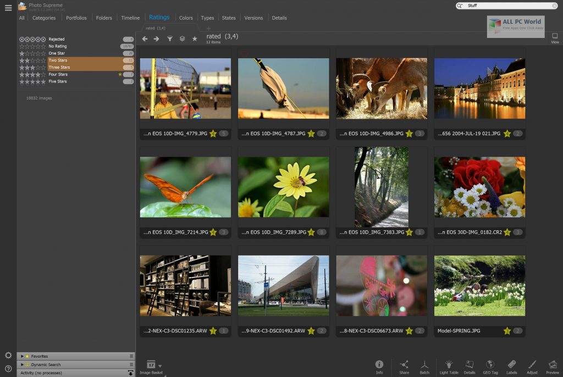The image size is (563, 377).
Task: Click the Adjust icon to edit an image
Action: (x=531, y=365)
